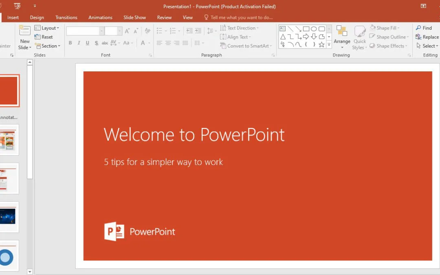This screenshot has height=275, width=440.
Task: Select the Elbow Arrow Connector shape
Action: 298,37
